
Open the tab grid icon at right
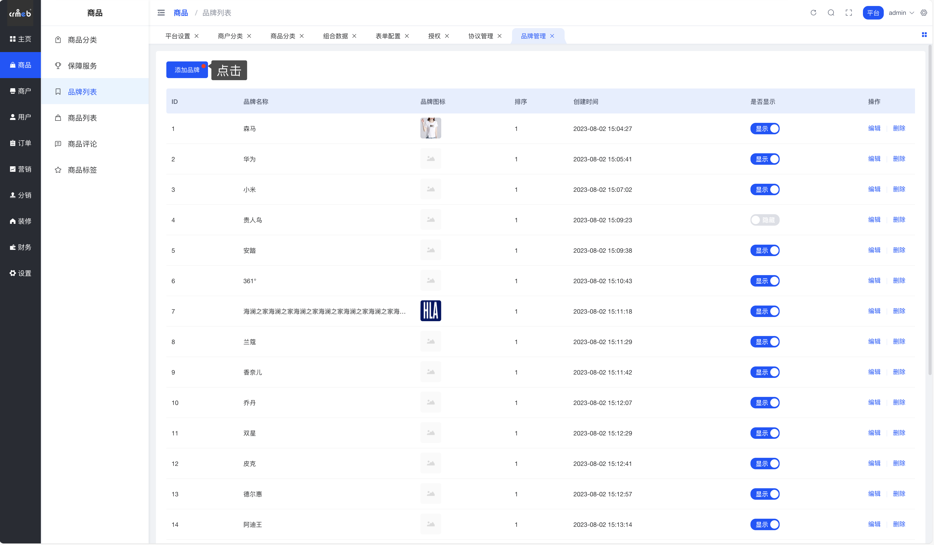pyautogui.click(x=924, y=35)
